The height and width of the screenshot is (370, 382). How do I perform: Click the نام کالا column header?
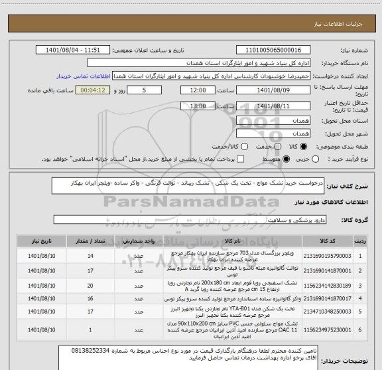click(232, 241)
